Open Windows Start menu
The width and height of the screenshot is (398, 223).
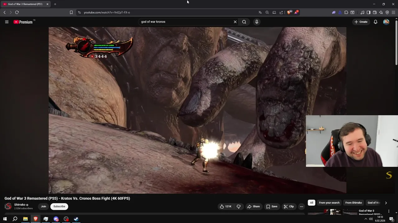(5, 219)
